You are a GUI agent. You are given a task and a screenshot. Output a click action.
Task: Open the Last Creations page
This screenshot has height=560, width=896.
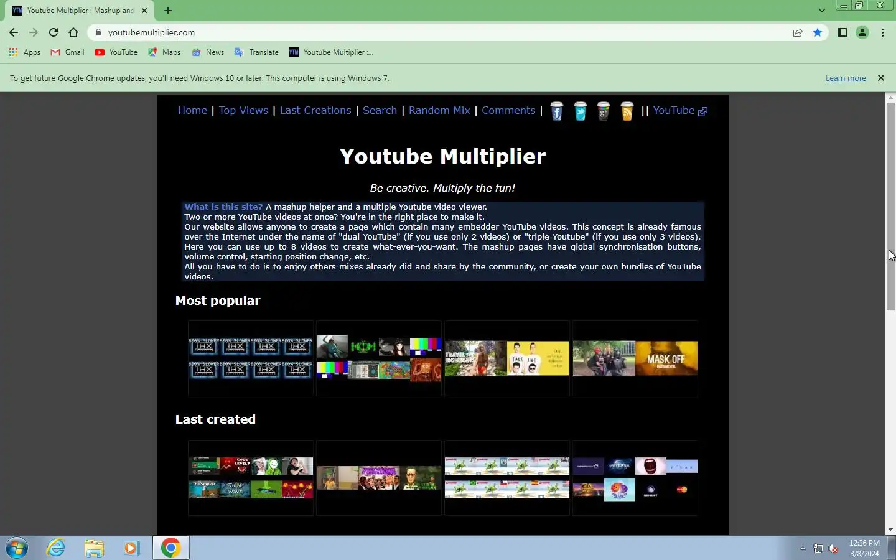315,110
